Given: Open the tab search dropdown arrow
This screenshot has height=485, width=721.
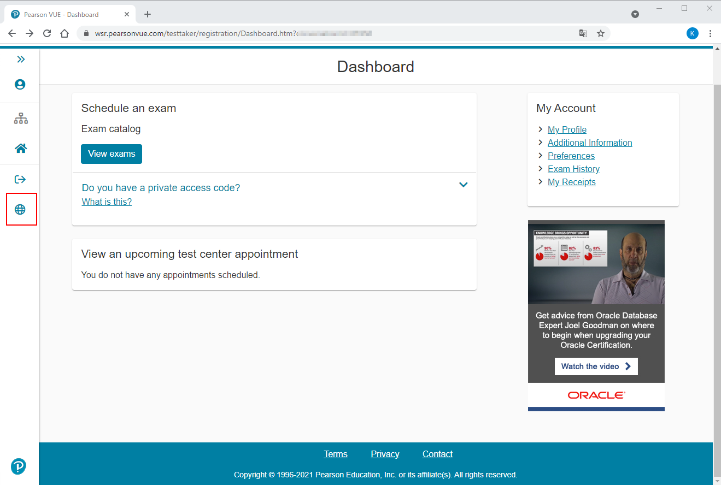Looking at the screenshot, I should 635,14.
